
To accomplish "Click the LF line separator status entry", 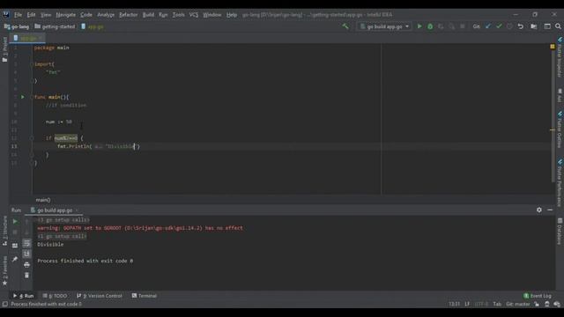I will click(x=467, y=304).
